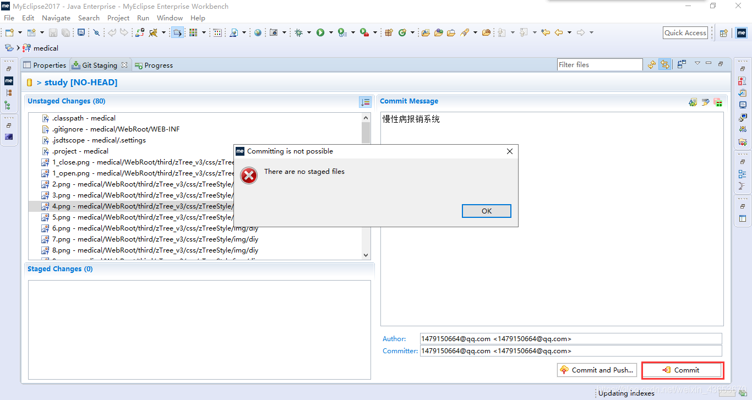Open the monitor console toolbar icon
Viewport: 752px width, 400px height.
(x=81, y=32)
